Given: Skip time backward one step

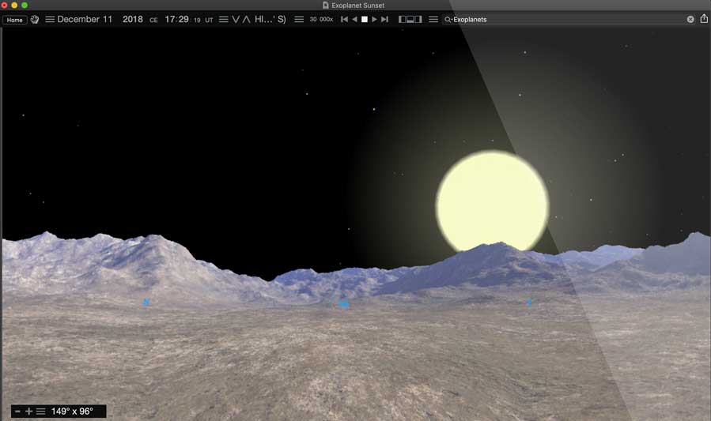Looking at the screenshot, I should click(x=344, y=20).
